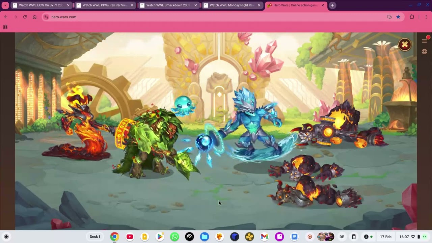Click the screen recording indicator on the shelf
The width and height of the screenshot is (432, 243).
point(309,237)
